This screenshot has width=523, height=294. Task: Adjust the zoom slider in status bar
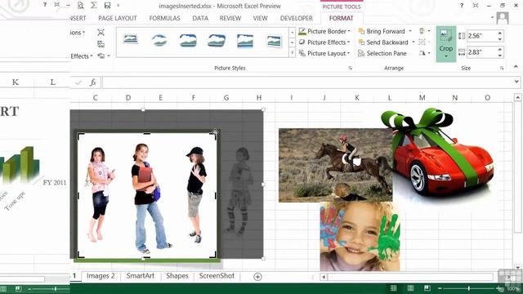(468, 288)
